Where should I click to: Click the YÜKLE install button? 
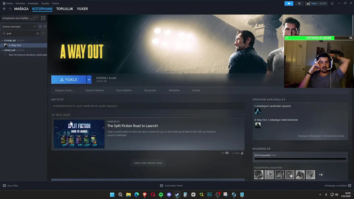[x=69, y=80]
